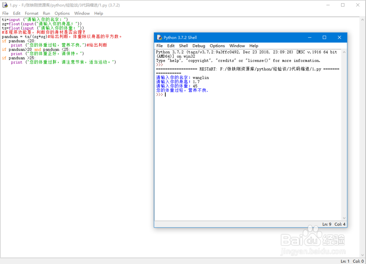The width and height of the screenshot is (366, 264).
Task: Click Shell output '您的体重过轻,营养不良.'
Action: click(x=182, y=90)
